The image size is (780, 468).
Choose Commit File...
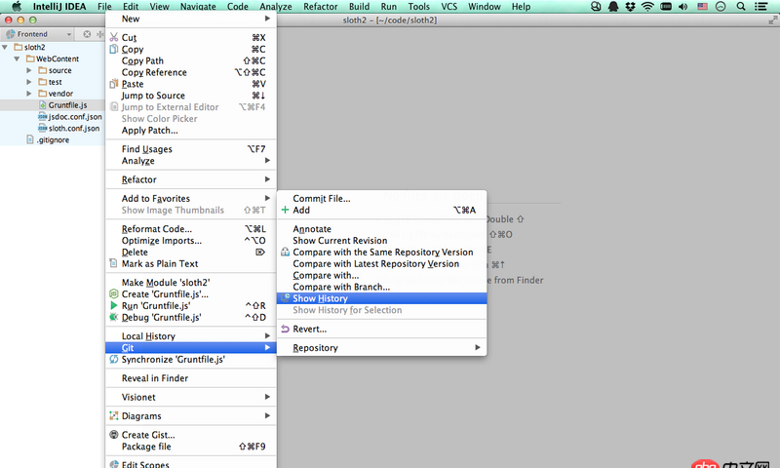[x=382, y=198]
